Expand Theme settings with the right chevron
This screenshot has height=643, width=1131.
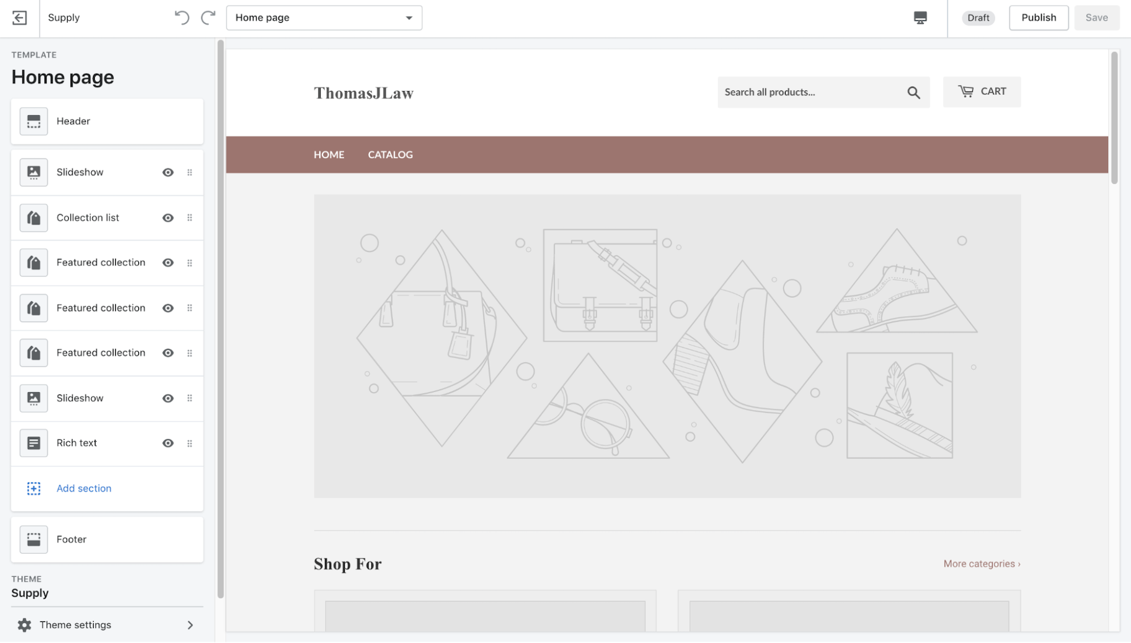[190, 624]
